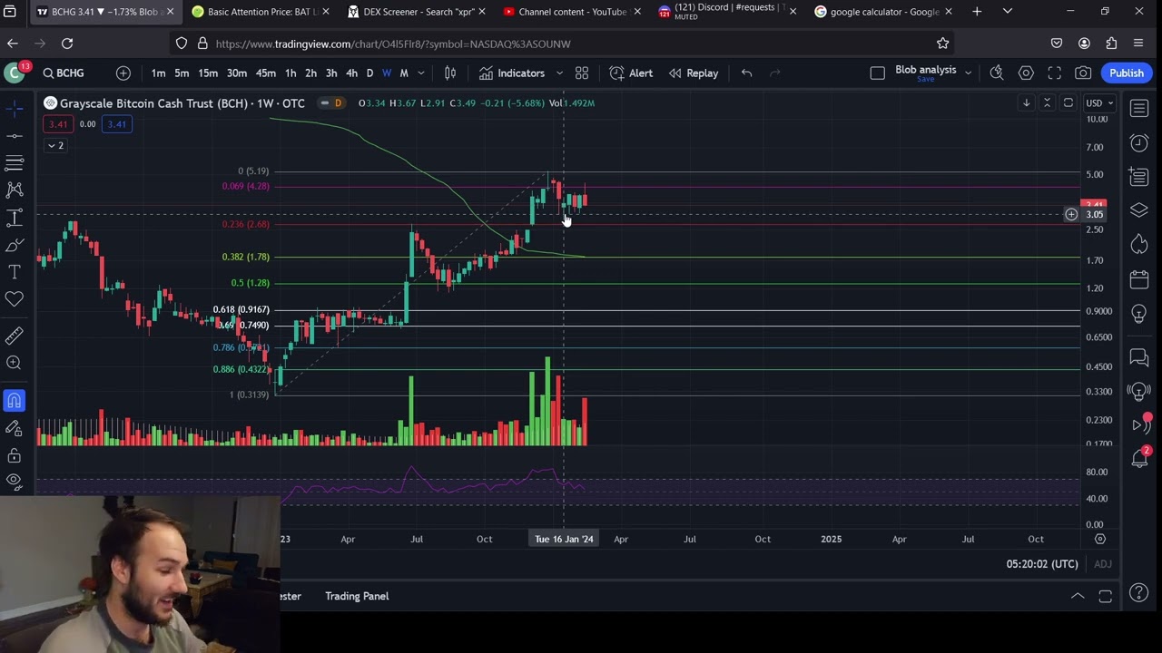Screen dimensions: 1162x653
Task: Select the D daily timeframe
Action: click(x=369, y=73)
